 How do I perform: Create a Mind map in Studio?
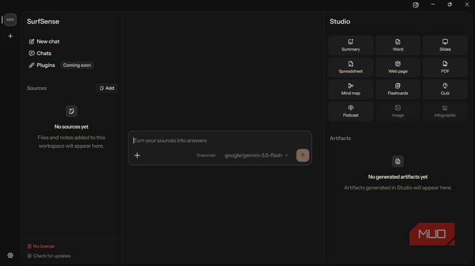(x=351, y=90)
